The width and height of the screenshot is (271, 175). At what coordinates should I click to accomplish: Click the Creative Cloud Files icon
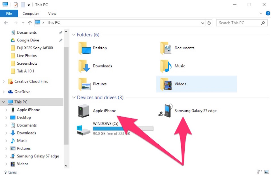click(x=10, y=81)
